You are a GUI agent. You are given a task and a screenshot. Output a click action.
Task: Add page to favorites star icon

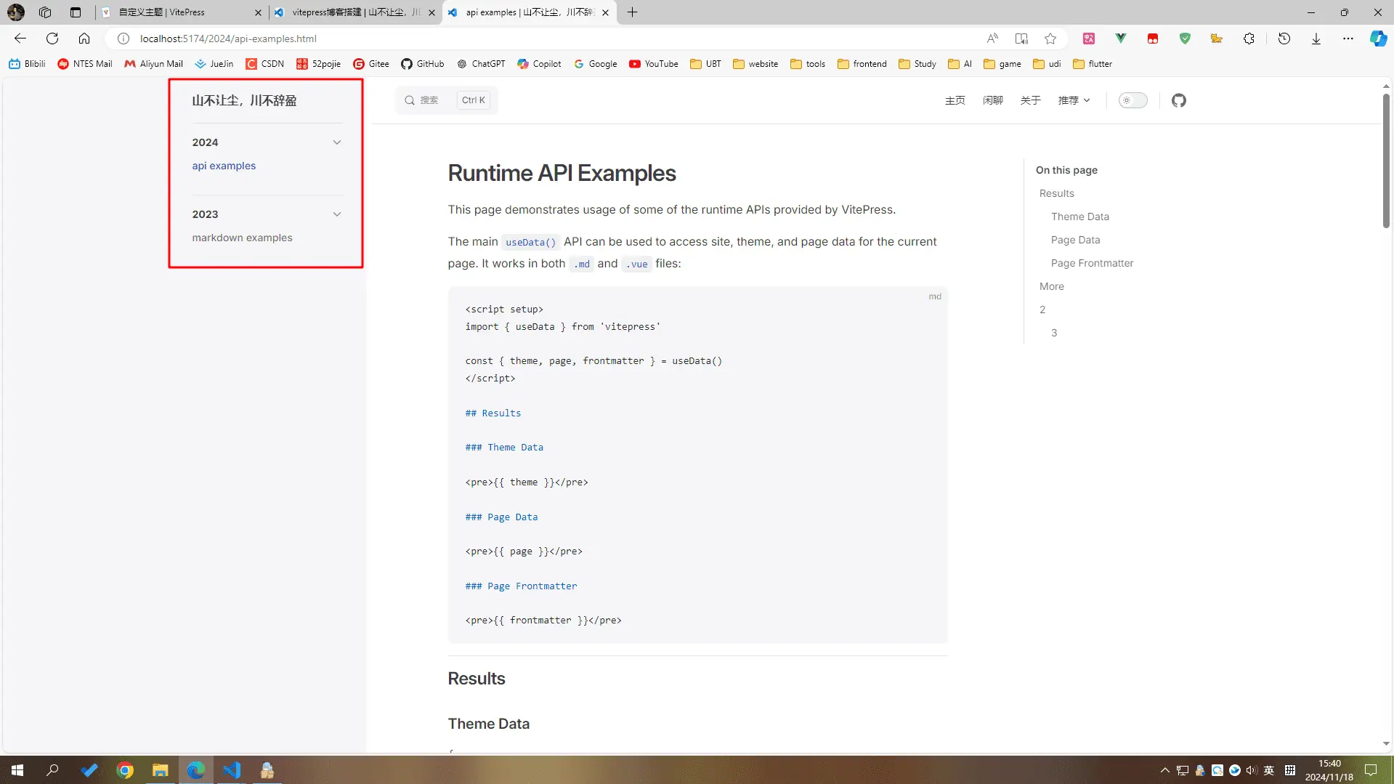[x=1050, y=39]
